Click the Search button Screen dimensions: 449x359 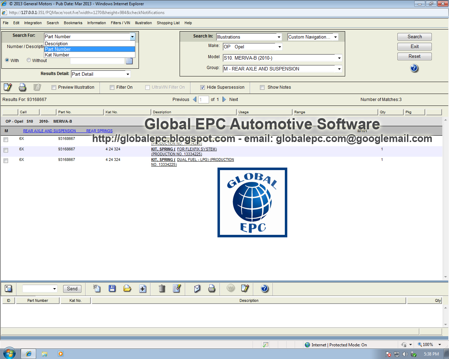pos(415,36)
